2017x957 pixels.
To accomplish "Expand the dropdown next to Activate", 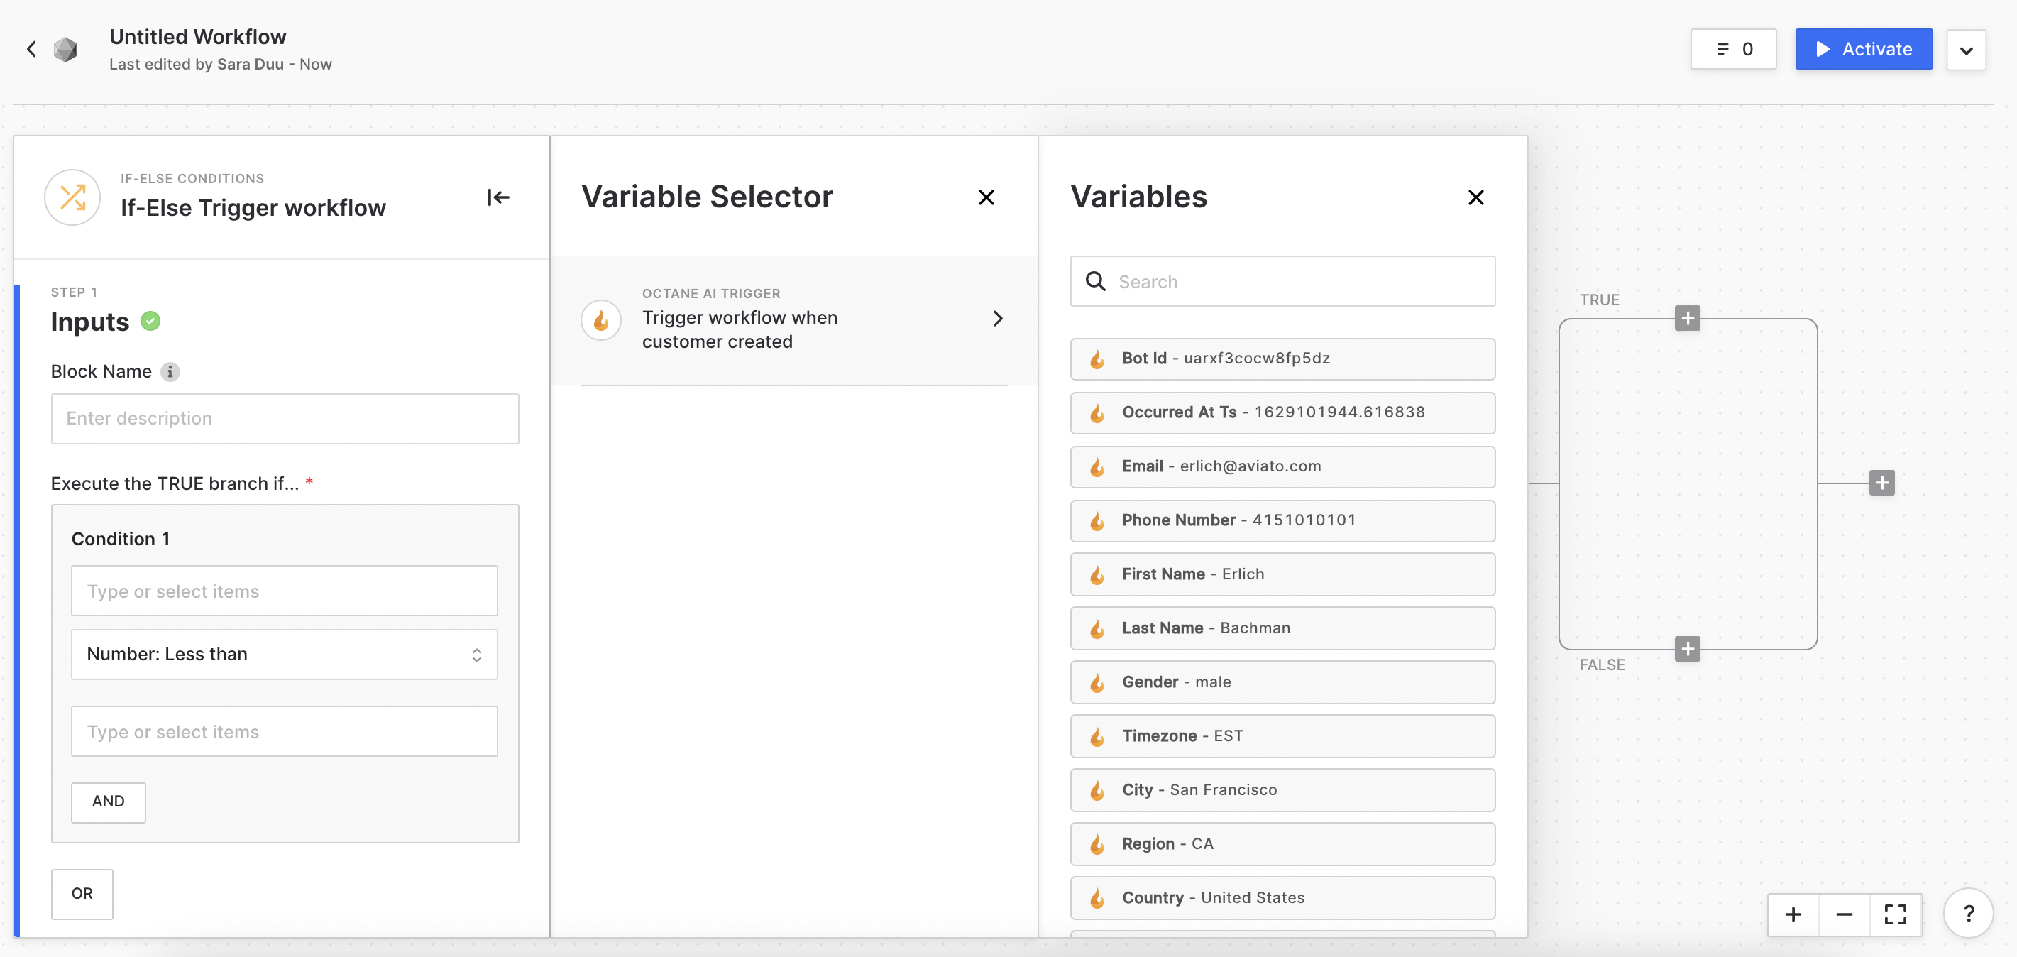I will (x=1965, y=50).
